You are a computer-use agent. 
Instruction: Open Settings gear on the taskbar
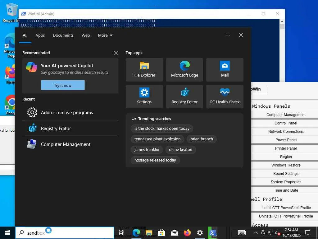(200, 233)
